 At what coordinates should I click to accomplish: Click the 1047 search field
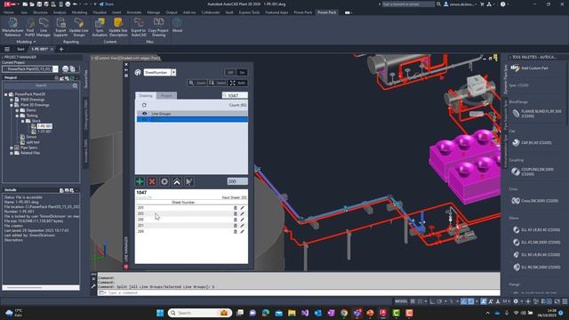(235, 95)
